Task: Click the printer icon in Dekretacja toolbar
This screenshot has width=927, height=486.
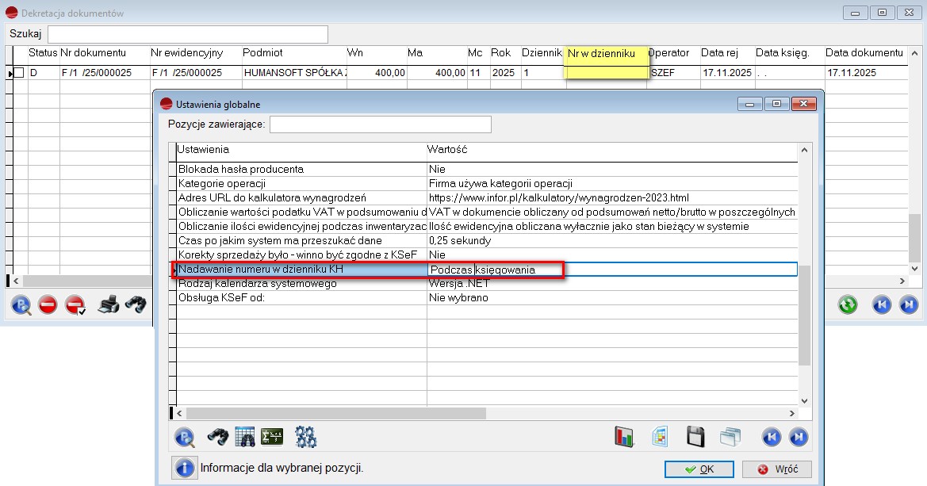Action: [108, 304]
